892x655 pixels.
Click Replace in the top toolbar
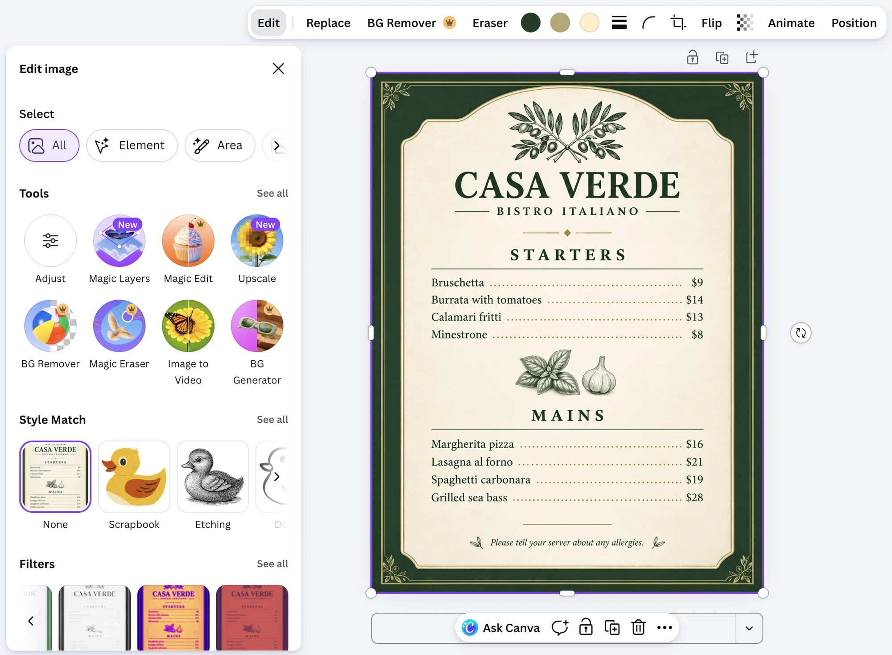click(328, 23)
